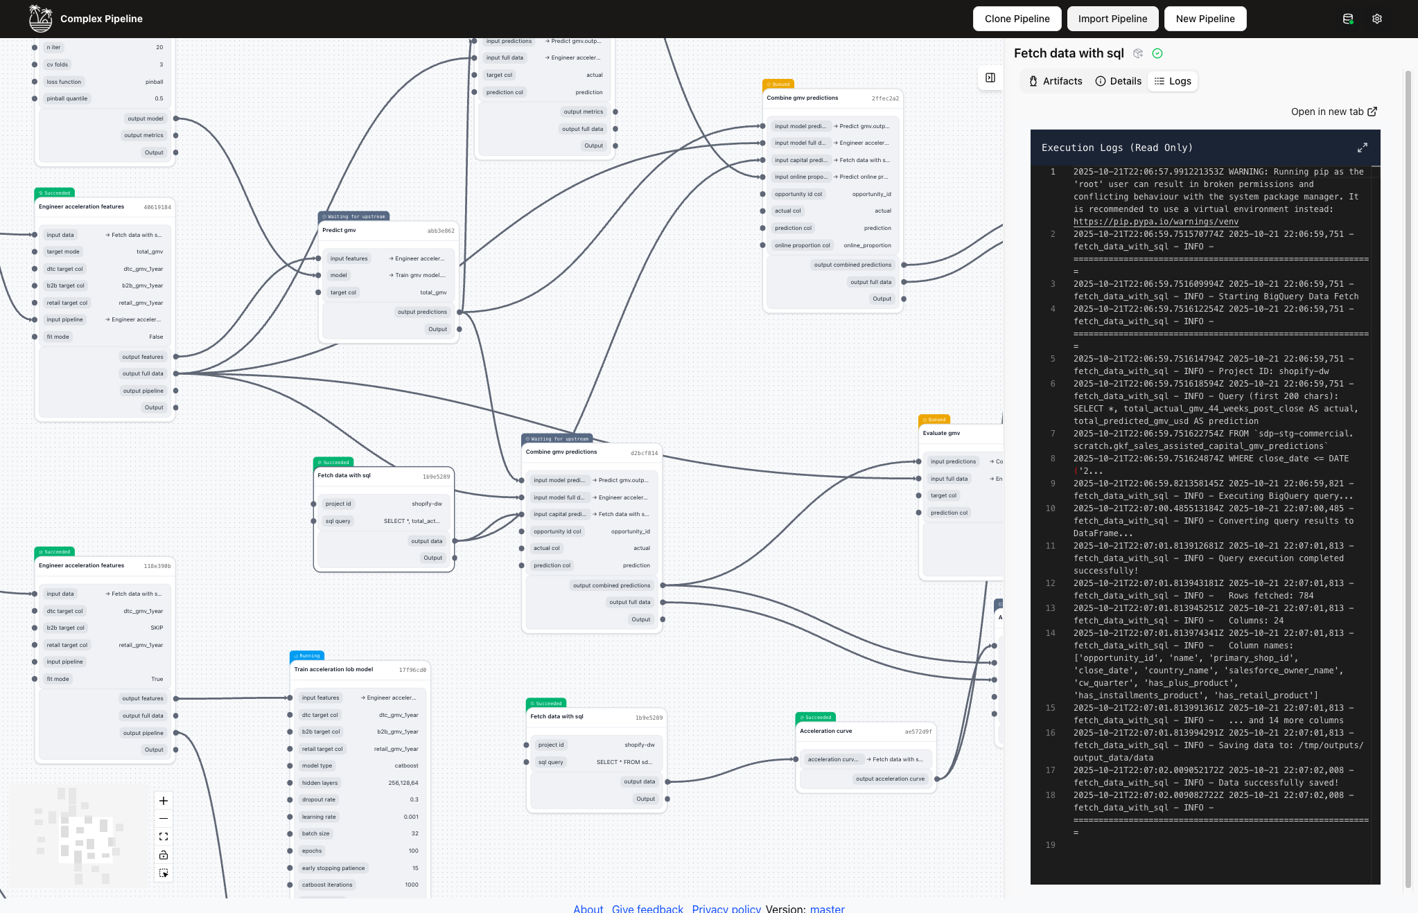Click the pipeline minimap overview
This screenshot has width=1418, height=913.
click(83, 836)
